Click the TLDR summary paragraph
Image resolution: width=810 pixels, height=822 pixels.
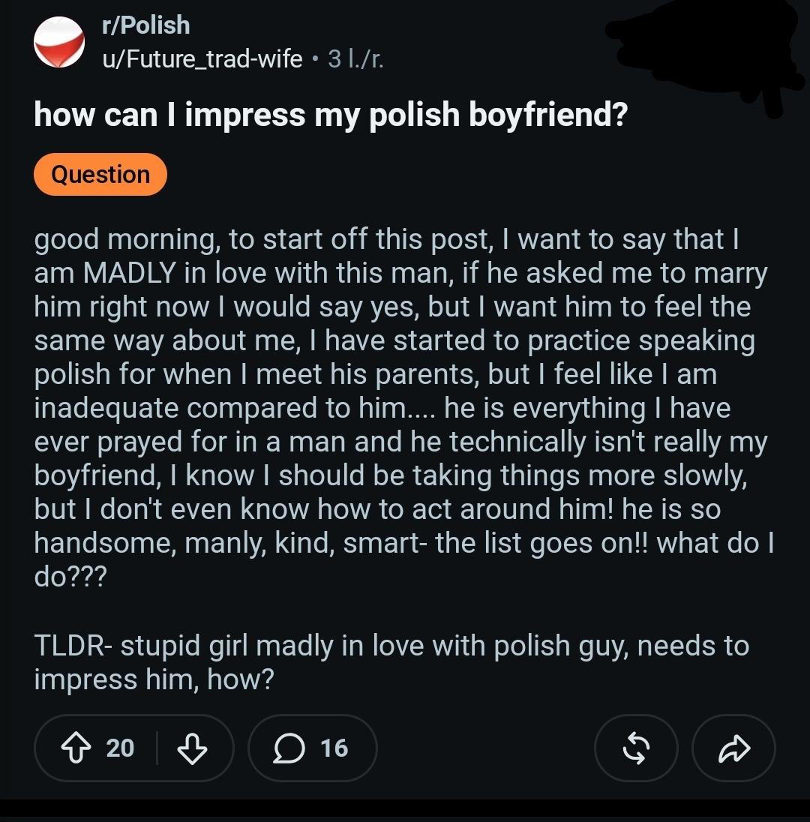[x=391, y=662]
